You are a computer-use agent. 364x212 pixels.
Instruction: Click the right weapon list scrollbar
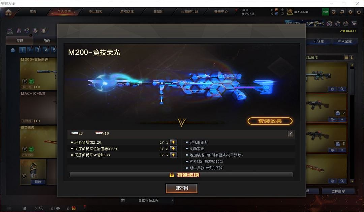click(352, 123)
